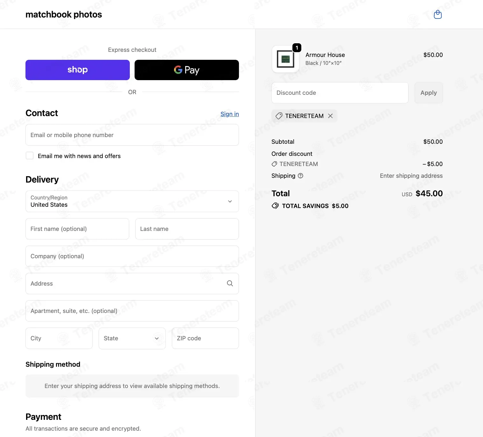
Task: Go to matchbook photos store home
Action: pos(64,15)
